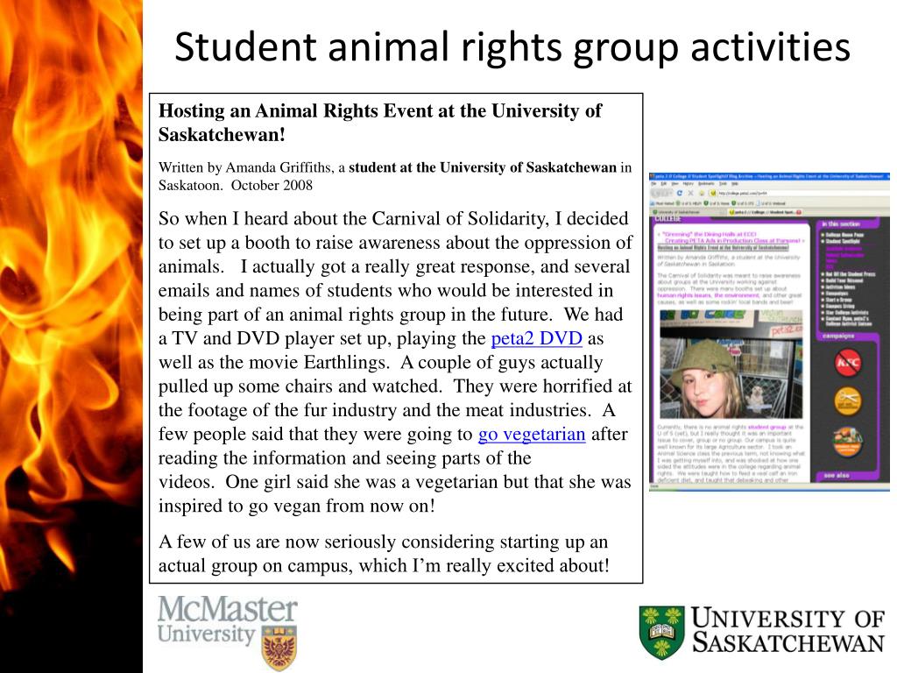Viewport: 897px width, 673px height.
Task: Click the reload icon in browser screenshot
Action: (680, 193)
